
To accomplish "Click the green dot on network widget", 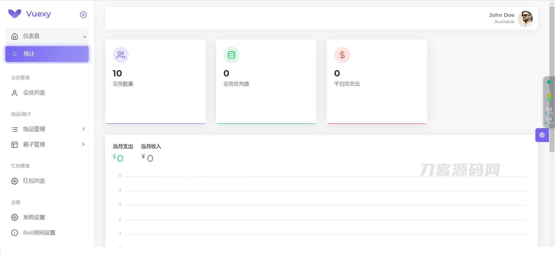I will tap(549, 82).
